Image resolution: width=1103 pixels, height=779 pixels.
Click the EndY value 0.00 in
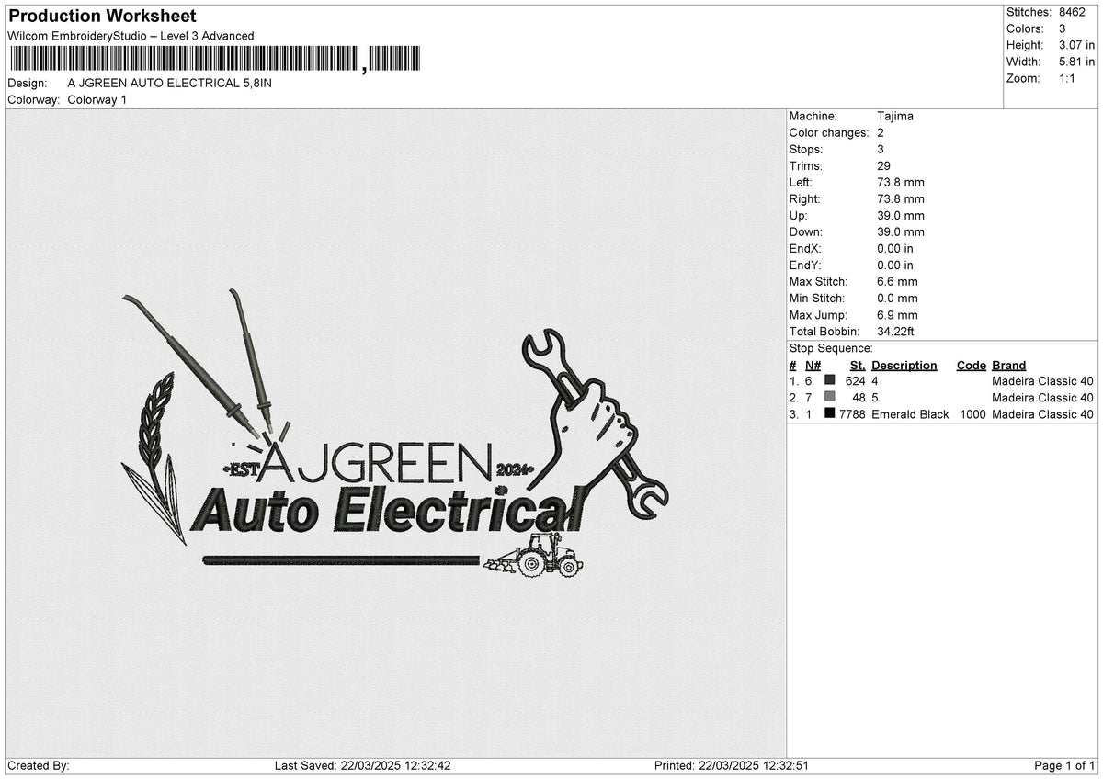pyautogui.click(x=895, y=265)
